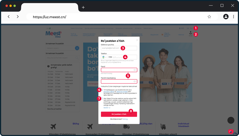Go back with browser back arrow
This screenshot has height=136, width=239.
click(9, 17)
